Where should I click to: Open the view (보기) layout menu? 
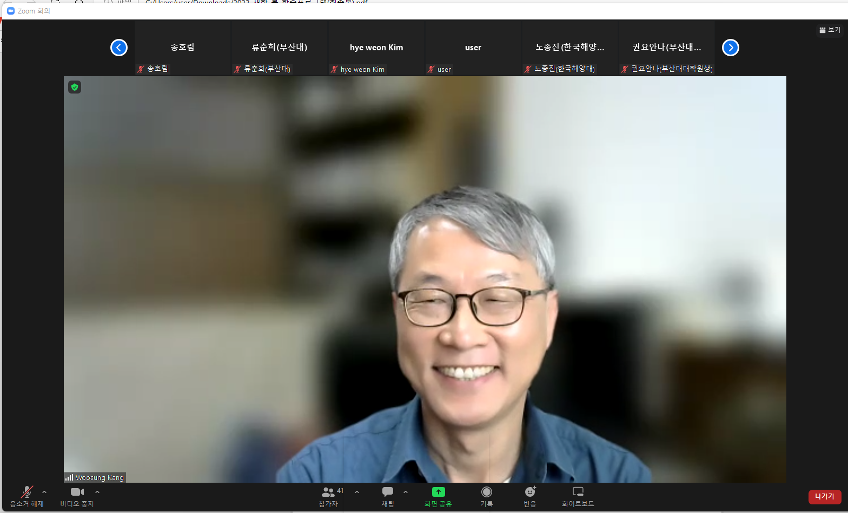(x=830, y=30)
